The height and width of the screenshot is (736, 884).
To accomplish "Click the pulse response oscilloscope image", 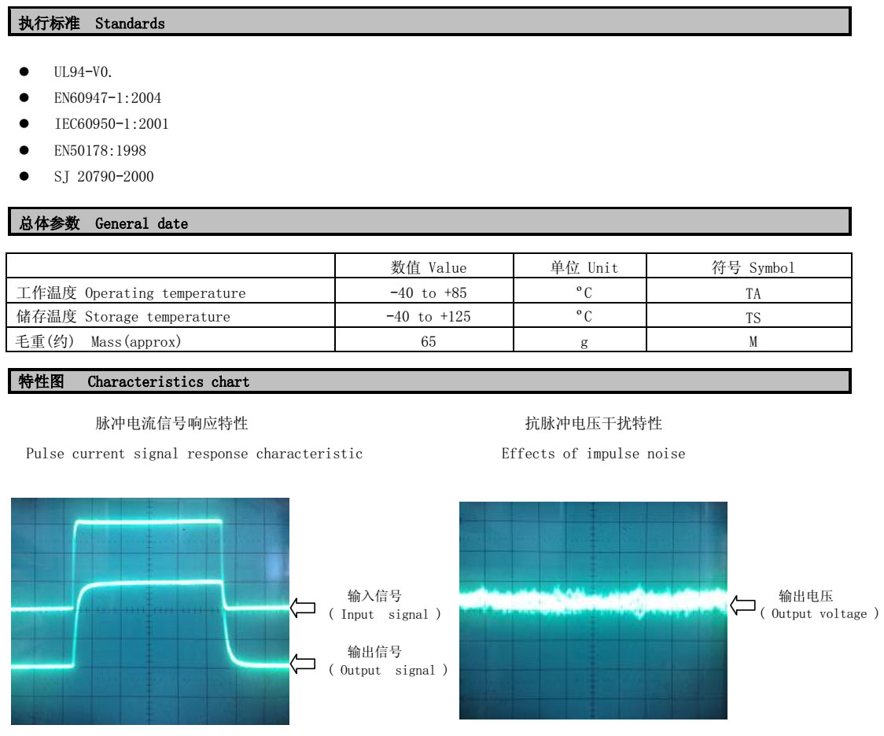I will 150,611.
